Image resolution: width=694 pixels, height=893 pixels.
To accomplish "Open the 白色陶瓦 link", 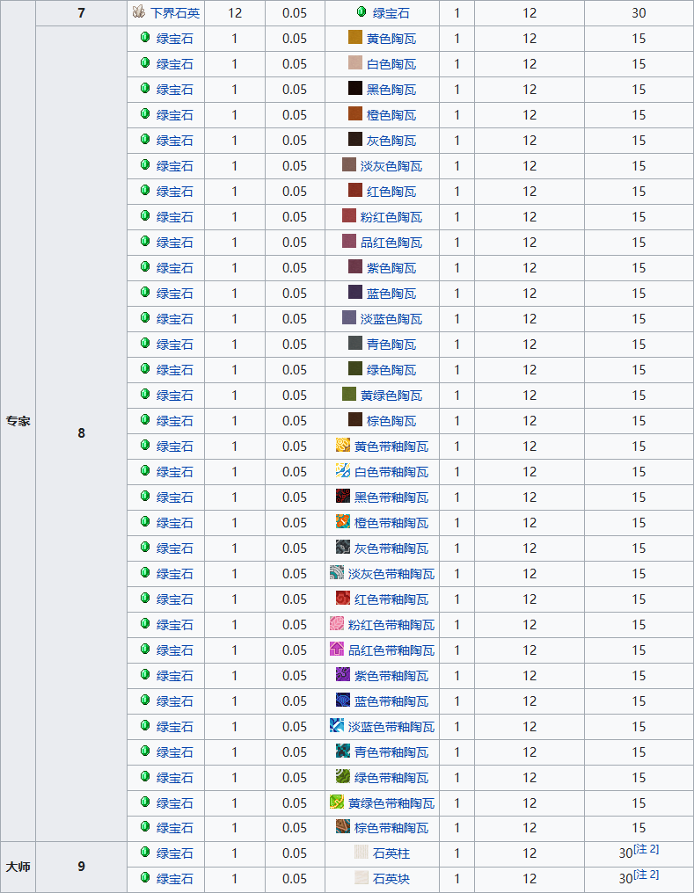I will [391, 64].
